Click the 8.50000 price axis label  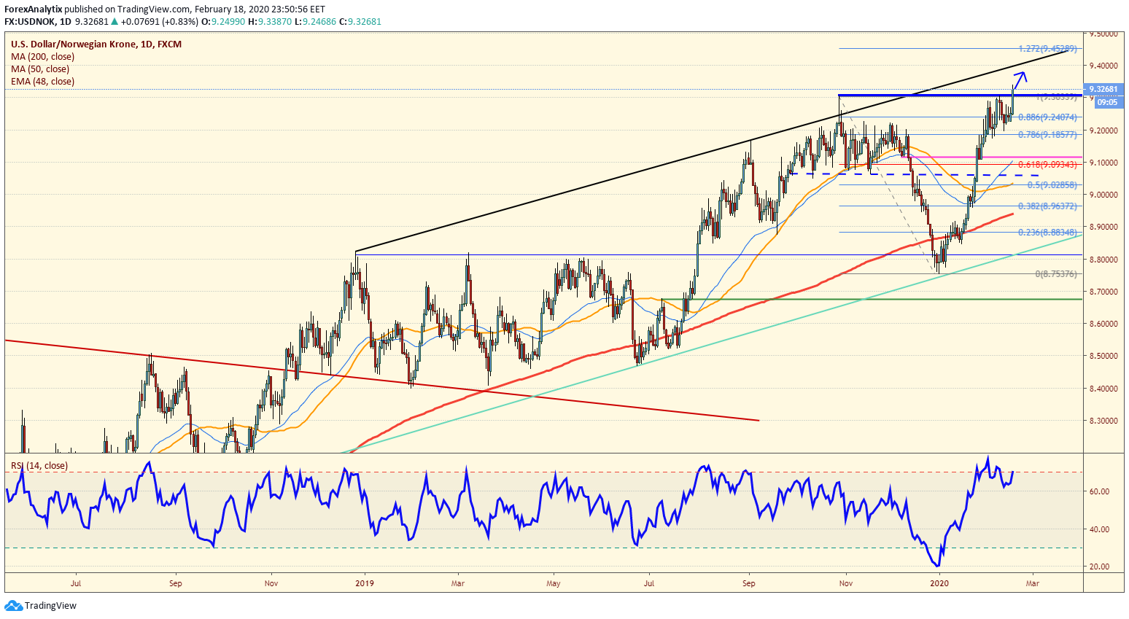pyautogui.click(x=1103, y=357)
